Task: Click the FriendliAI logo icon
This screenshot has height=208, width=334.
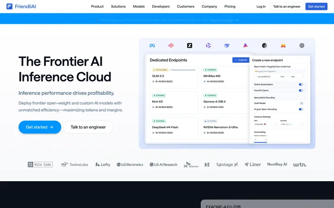Action: click(x=10, y=6)
